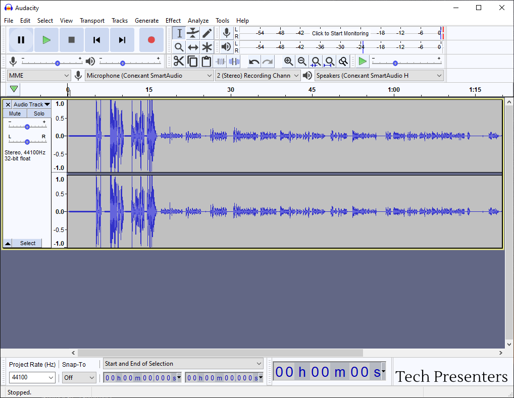
Task: Close the Audio Track with X
Action: (8, 104)
